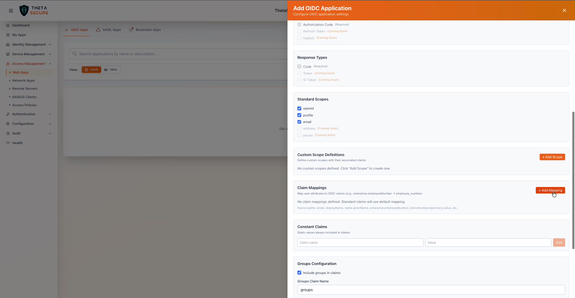
Task: Click the Add Scope button
Action: pos(552,157)
